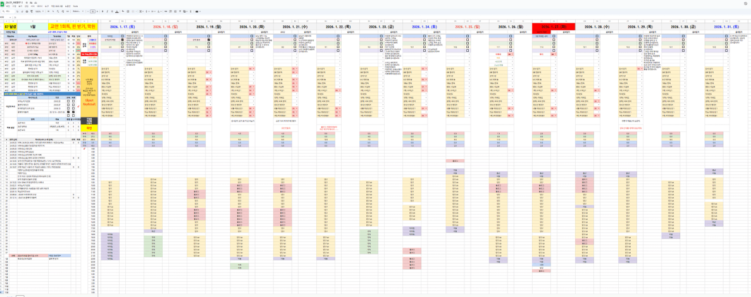Tick top checkbox under 2026. 1. 29. (목)
The height and width of the screenshot is (297, 751).
point(640,36)
